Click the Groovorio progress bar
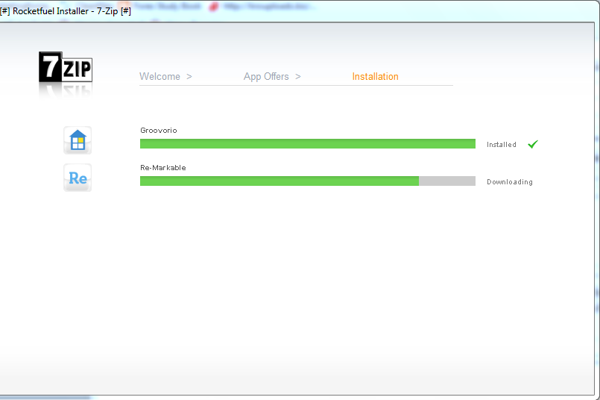This screenshot has width=600, height=400. point(308,144)
